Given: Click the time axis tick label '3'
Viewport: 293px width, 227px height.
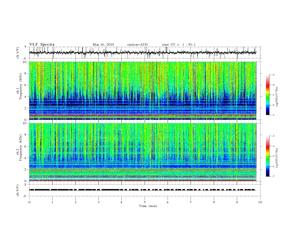Looking at the screenshot, I should pos(98,202).
